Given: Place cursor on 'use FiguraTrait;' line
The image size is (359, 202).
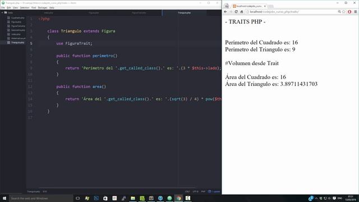Looking at the screenshot, I should click(75, 43).
